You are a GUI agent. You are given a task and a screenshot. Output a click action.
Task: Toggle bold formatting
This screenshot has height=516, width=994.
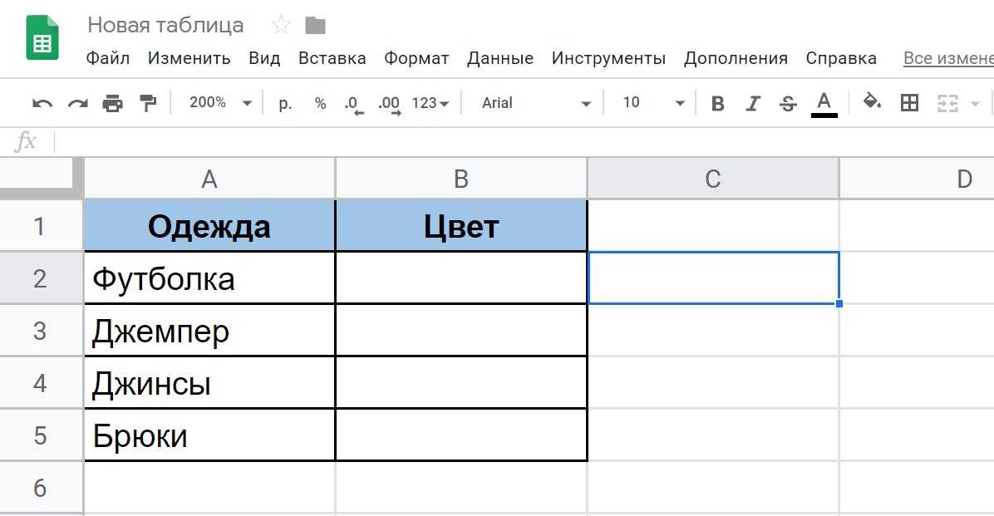click(x=717, y=103)
